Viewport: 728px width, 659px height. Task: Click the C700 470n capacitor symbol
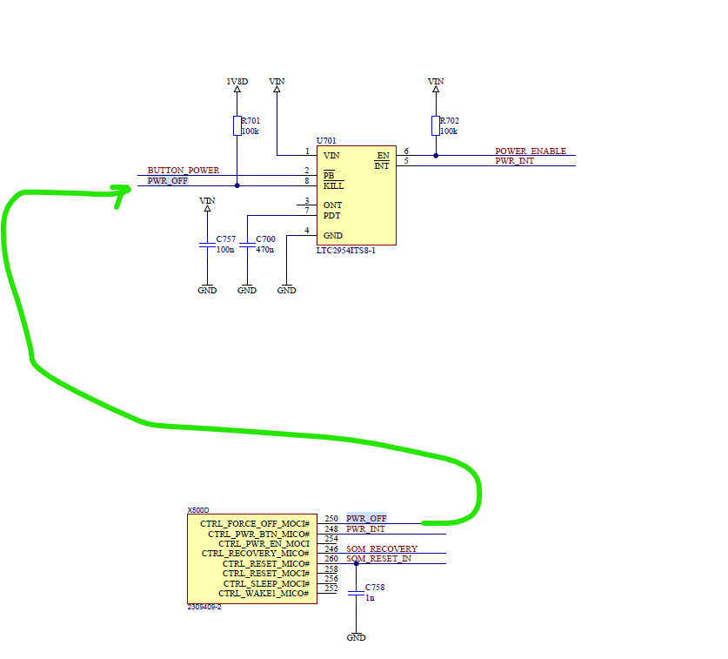(x=247, y=245)
